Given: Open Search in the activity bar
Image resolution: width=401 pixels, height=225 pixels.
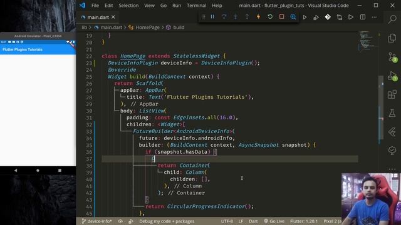Looking at the screenshot, I should (392, 19).
